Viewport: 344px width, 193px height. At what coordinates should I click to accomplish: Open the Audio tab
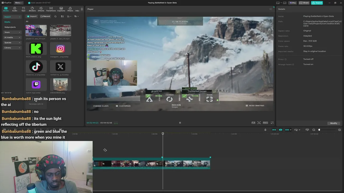coord(15,9)
